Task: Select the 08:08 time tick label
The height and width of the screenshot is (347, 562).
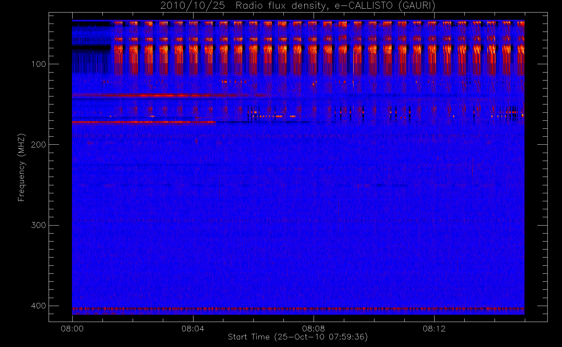Action: click(313, 329)
